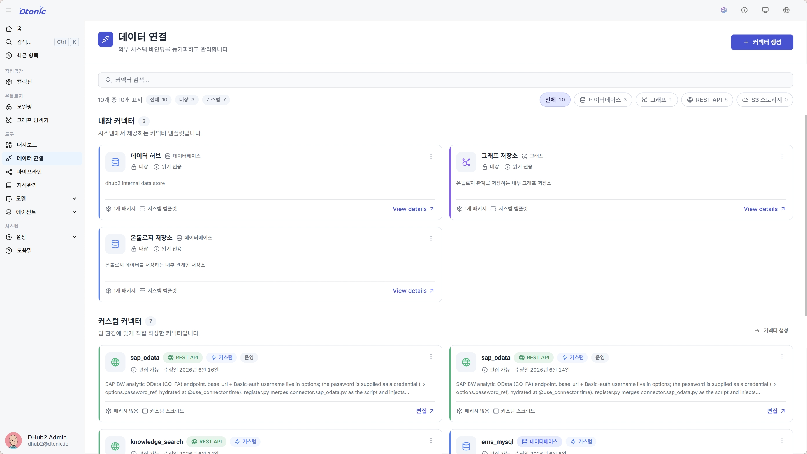
Task: Select the 전체 10 filter tab
Action: click(x=555, y=100)
